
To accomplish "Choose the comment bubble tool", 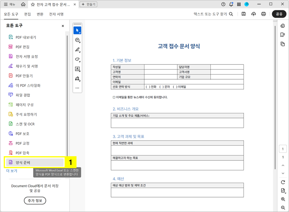I will click(x=77, y=40).
